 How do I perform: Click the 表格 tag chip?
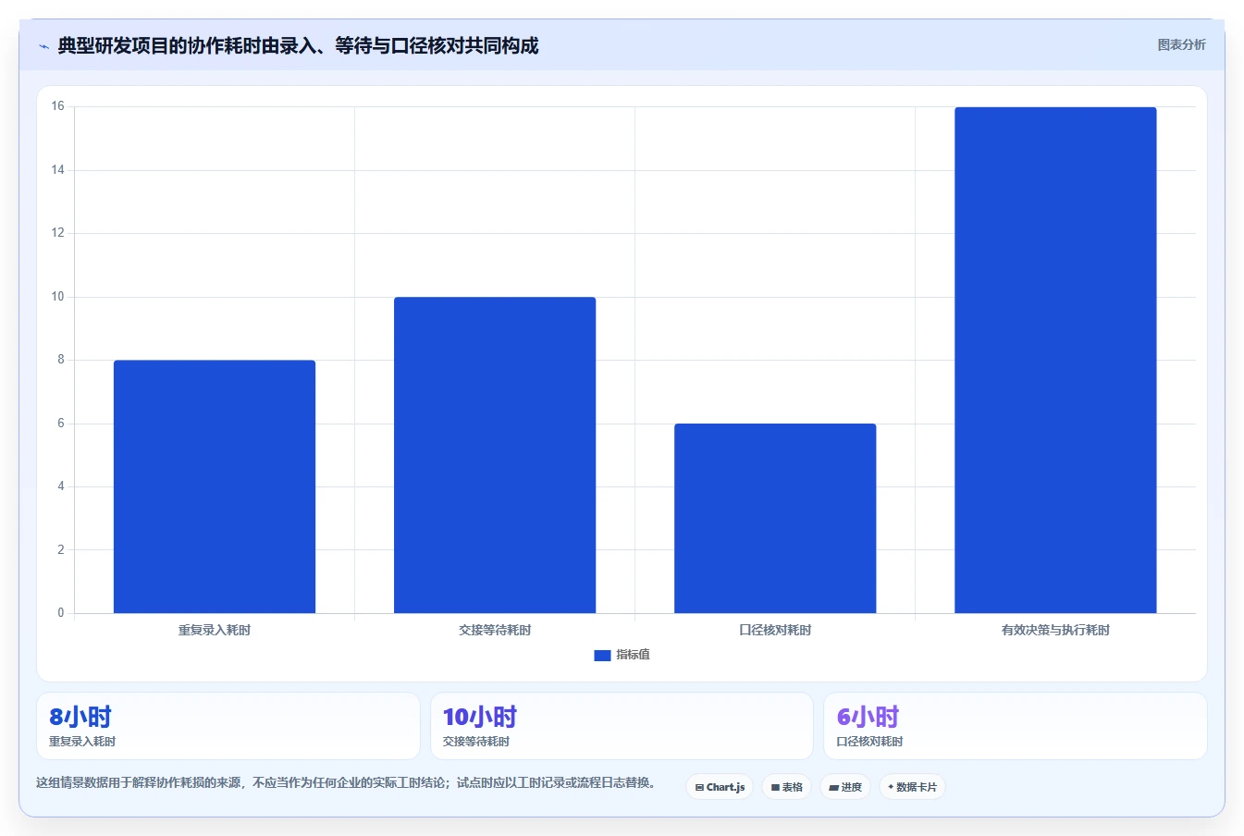(787, 787)
